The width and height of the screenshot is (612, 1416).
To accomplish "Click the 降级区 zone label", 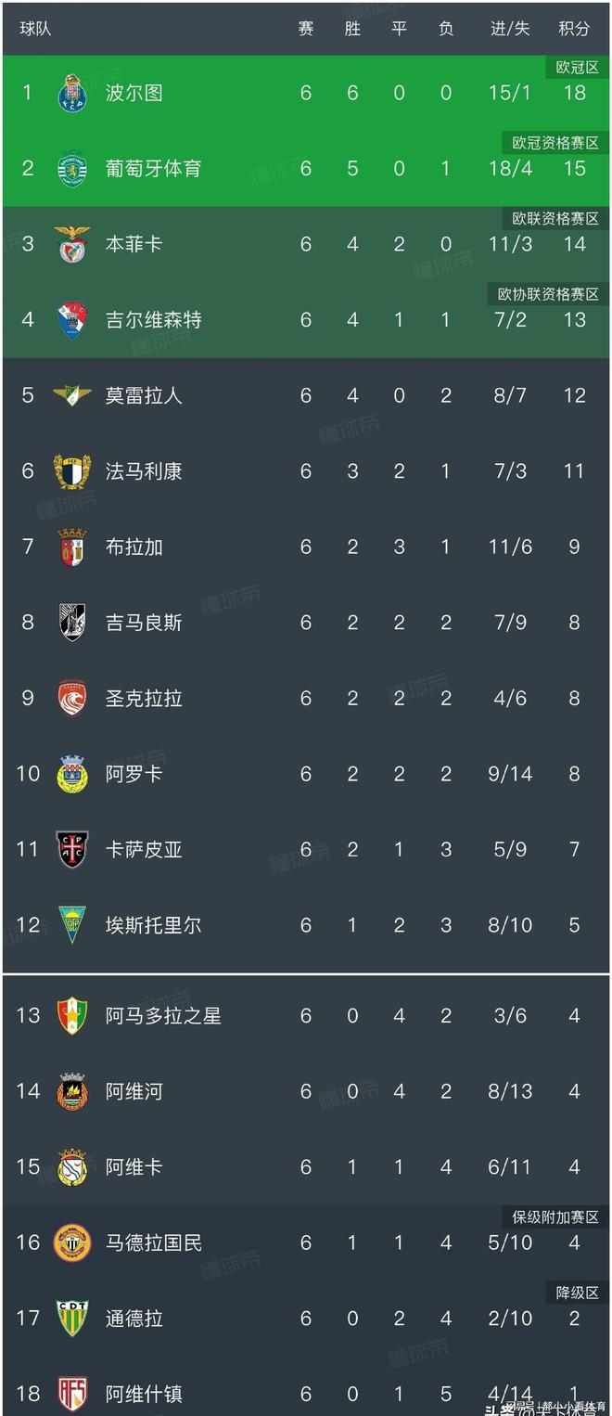I will point(577,1293).
